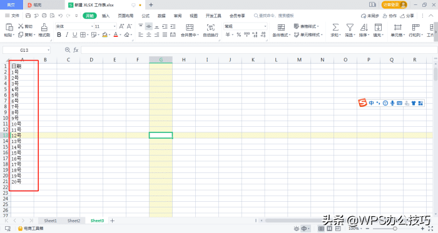Viewport: 438px width, 233px height.
Task: Click the insert function fx icon
Action: coord(76,50)
